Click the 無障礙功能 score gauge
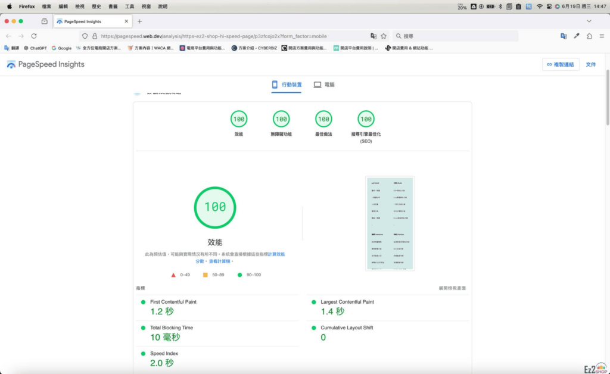The image size is (610, 374). [281, 119]
